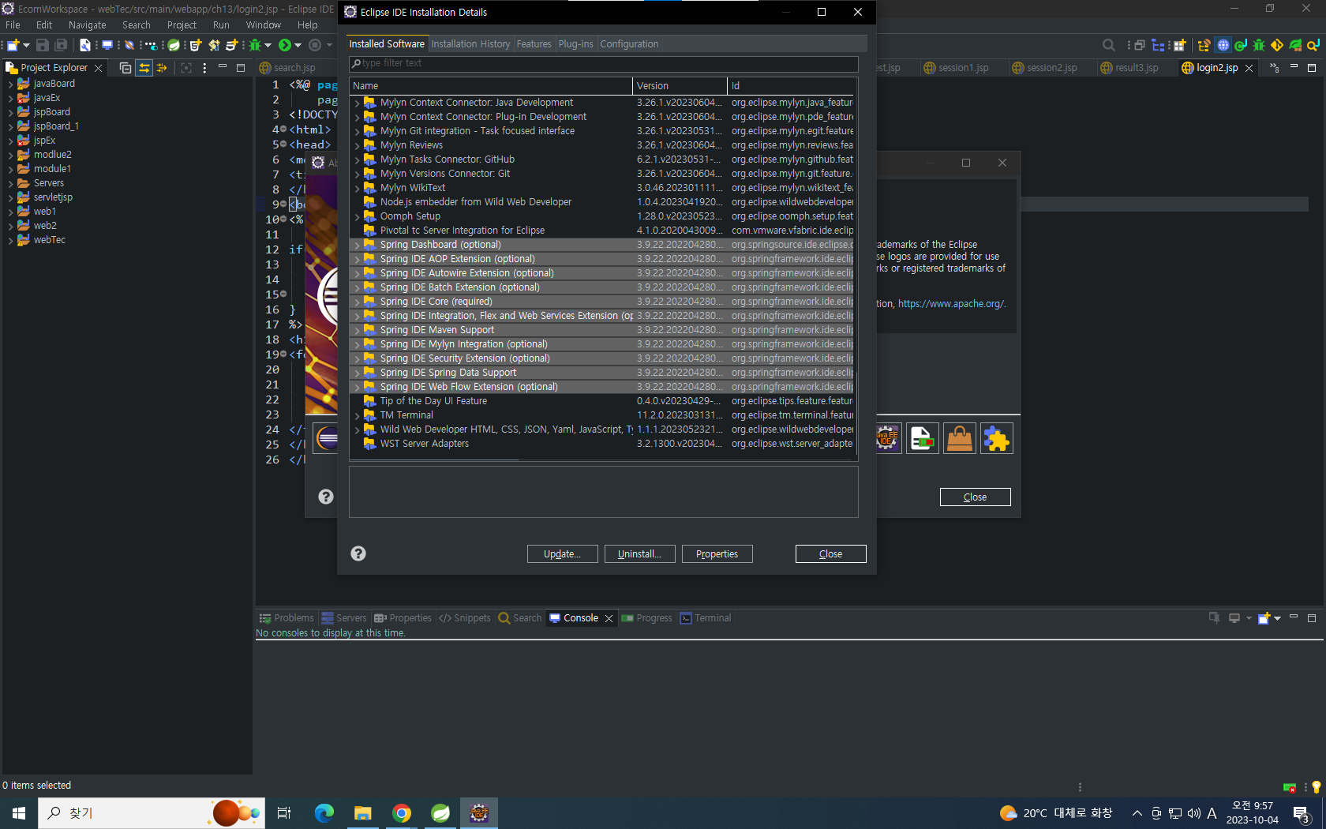Switch to the Git perspective icon
The image size is (1326, 829).
pos(1277,45)
